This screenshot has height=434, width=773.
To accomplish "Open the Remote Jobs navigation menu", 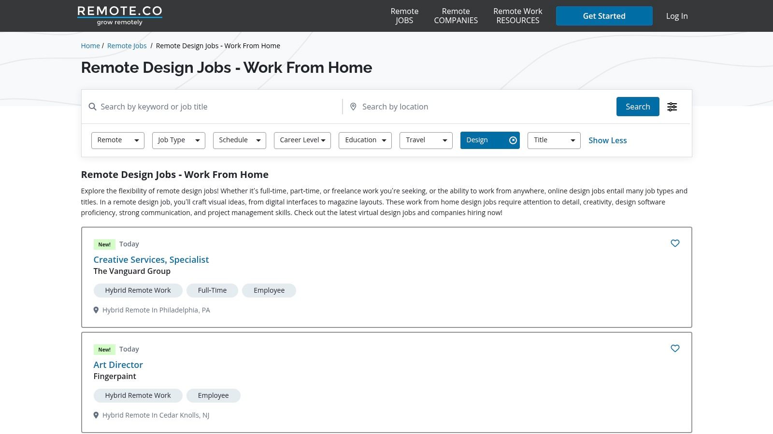I will pos(404,16).
